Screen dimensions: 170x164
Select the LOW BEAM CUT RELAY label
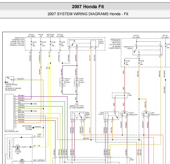click(88, 115)
